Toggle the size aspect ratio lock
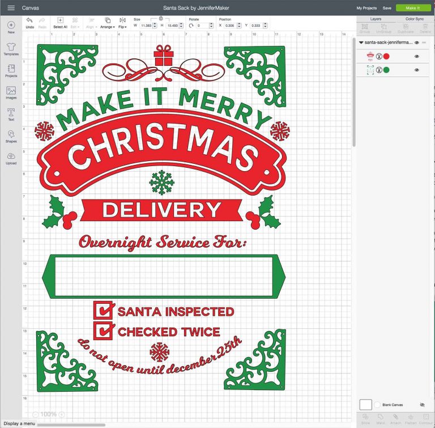435x428 pixels. coord(161,18)
